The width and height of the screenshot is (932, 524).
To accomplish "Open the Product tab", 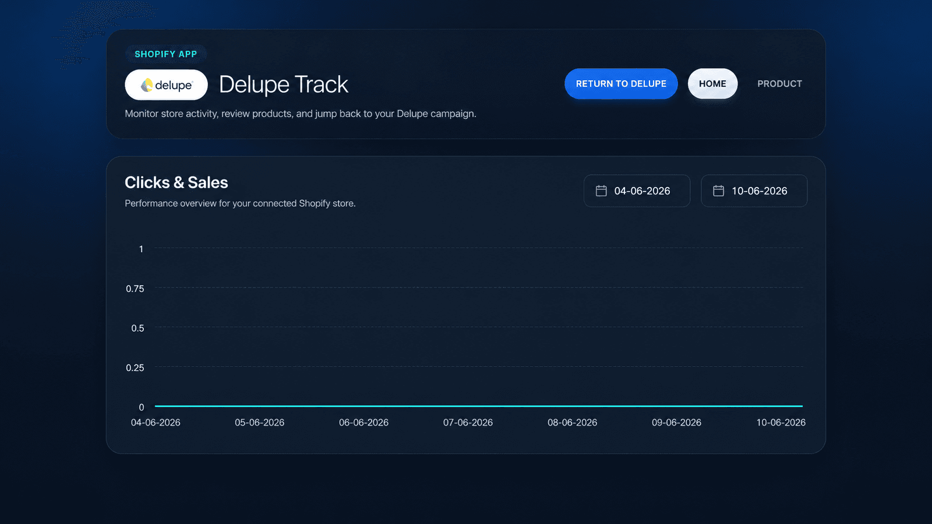I will click(779, 84).
